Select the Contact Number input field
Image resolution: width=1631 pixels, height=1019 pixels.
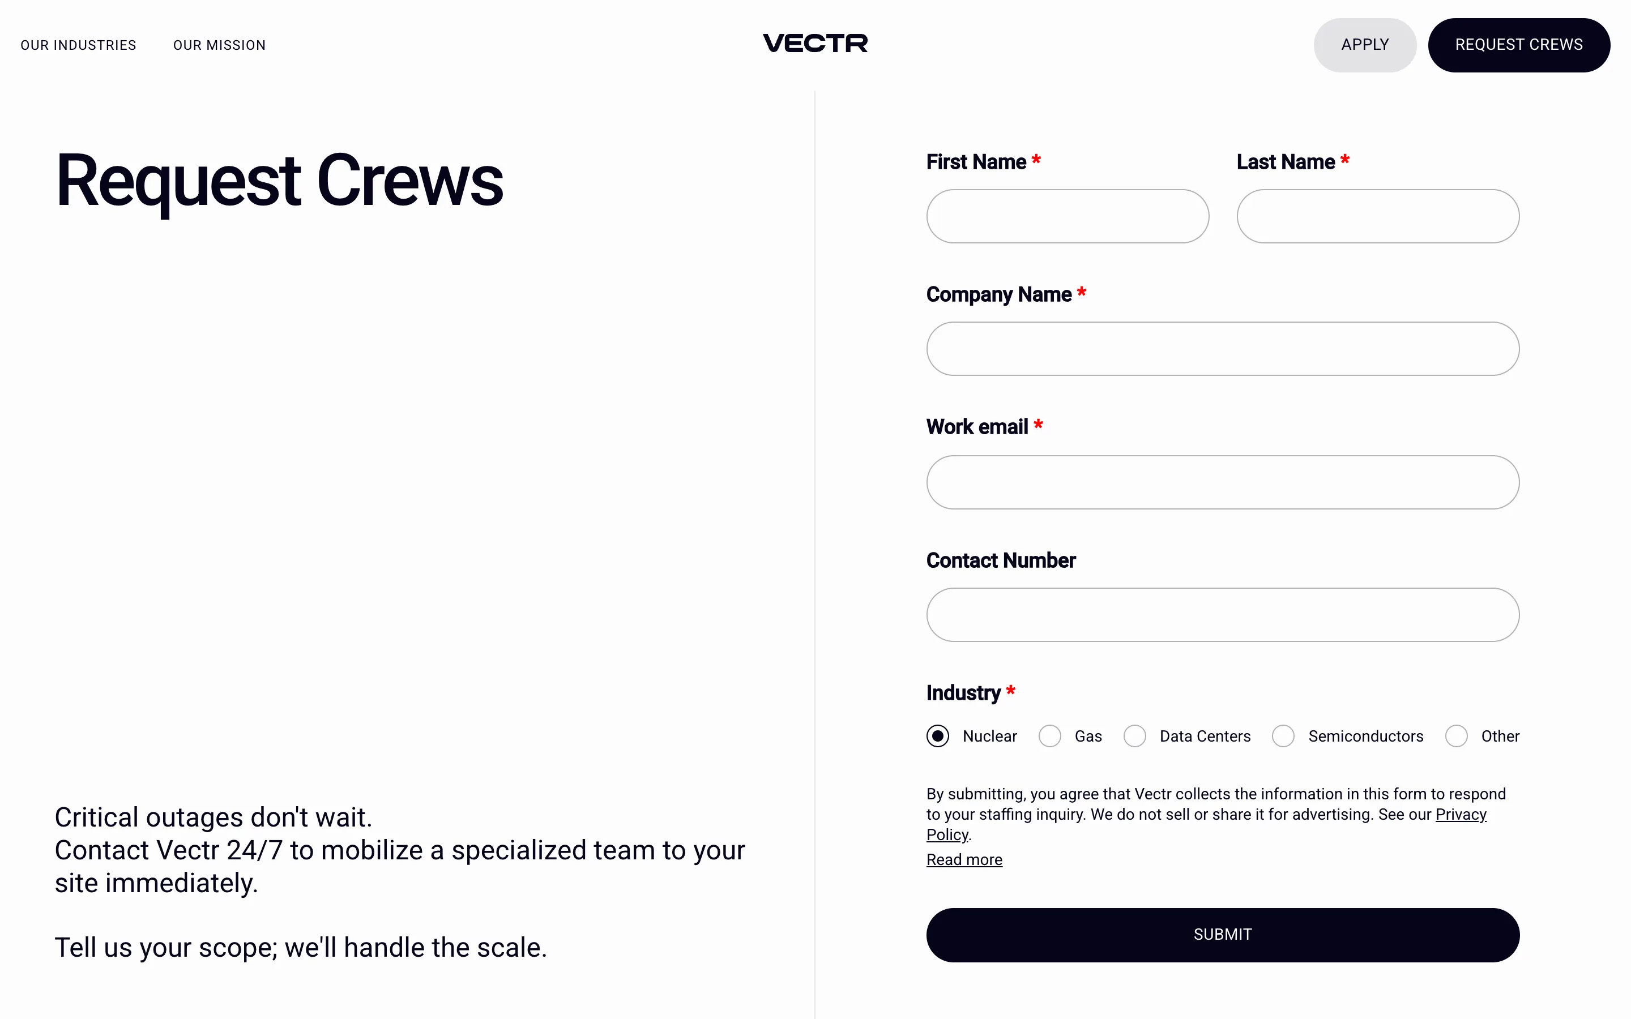pos(1223,615)
